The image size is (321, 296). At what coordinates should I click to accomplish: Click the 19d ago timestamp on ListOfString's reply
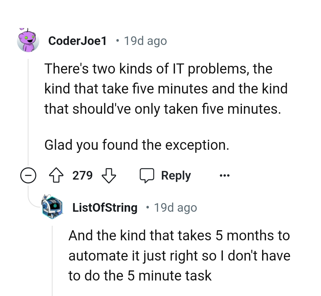click(x=175, y=208)
